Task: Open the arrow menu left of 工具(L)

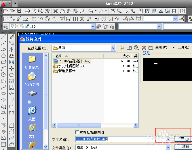Action: click(x=174, y=47)
